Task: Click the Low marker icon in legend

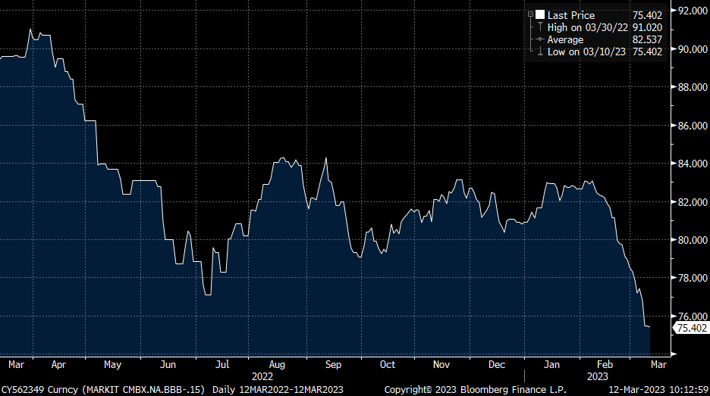Action: click(539, 51)
